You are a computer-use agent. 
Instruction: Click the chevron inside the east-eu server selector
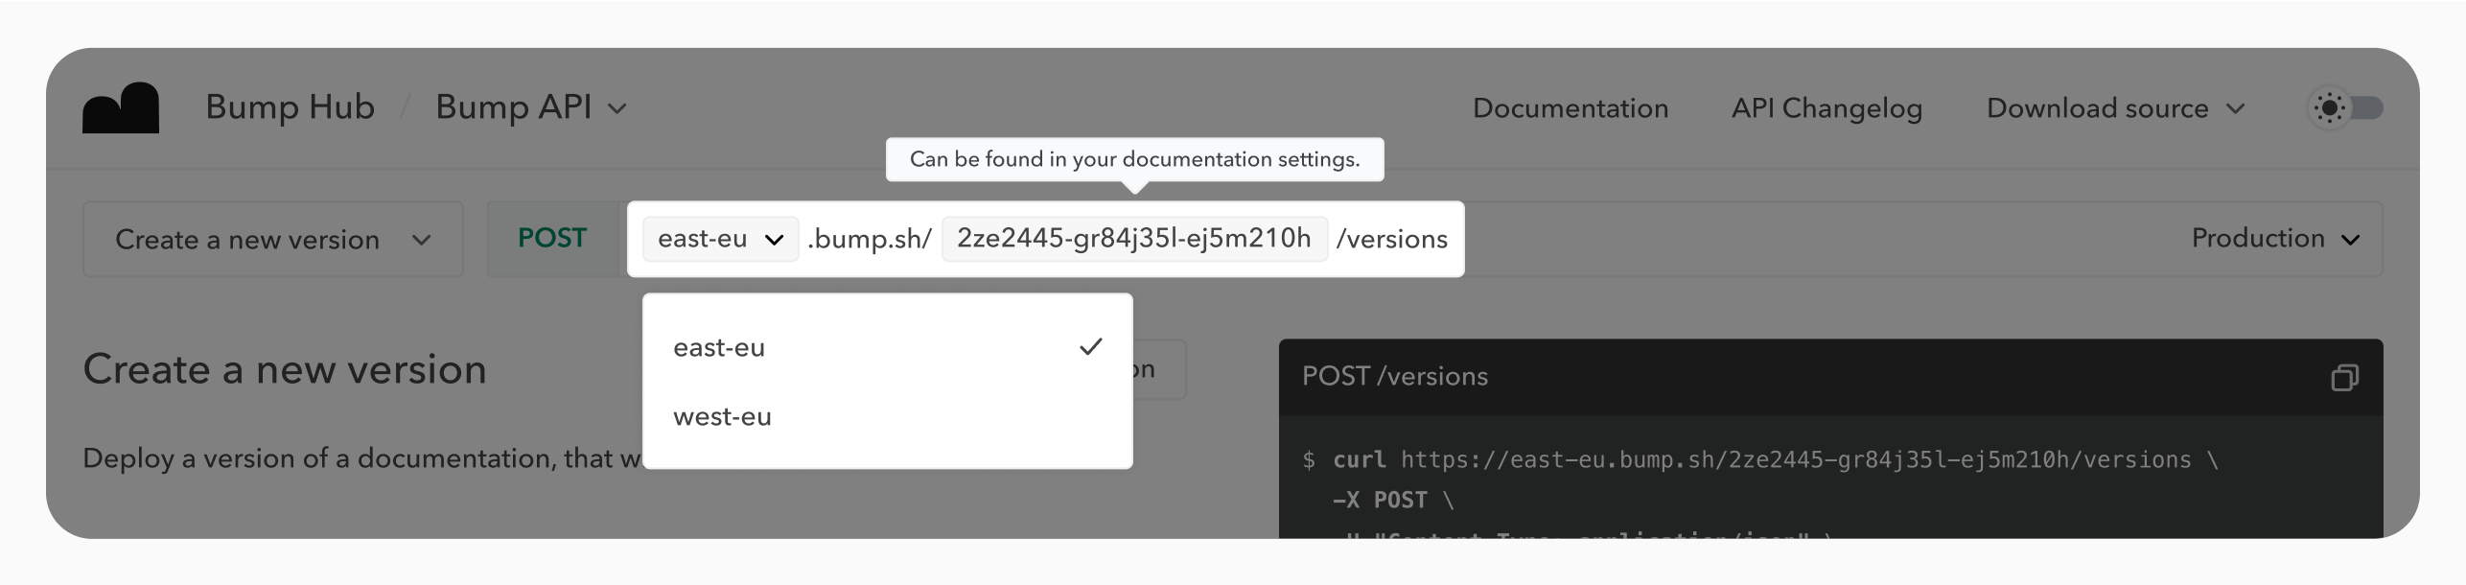[774, 240]
